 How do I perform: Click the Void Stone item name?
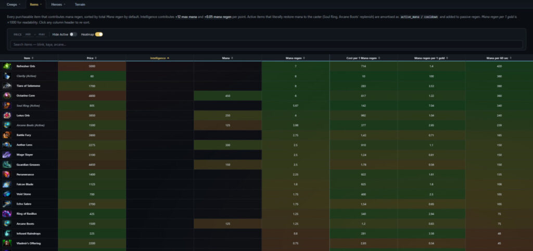[23, 194]
